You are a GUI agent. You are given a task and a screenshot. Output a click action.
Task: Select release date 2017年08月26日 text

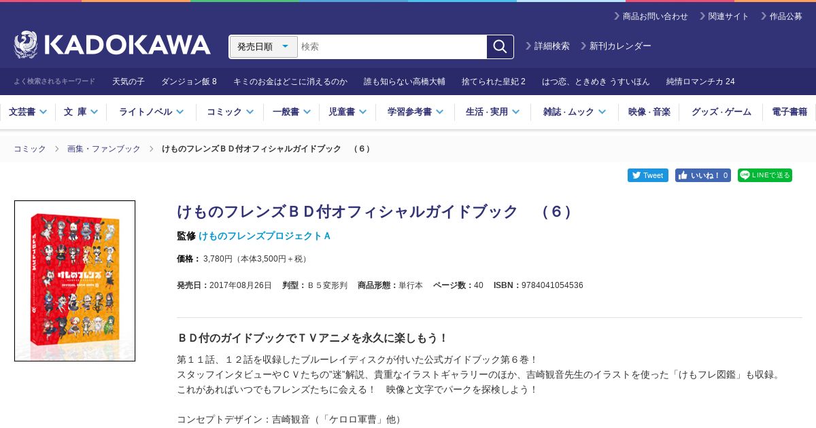241,285
